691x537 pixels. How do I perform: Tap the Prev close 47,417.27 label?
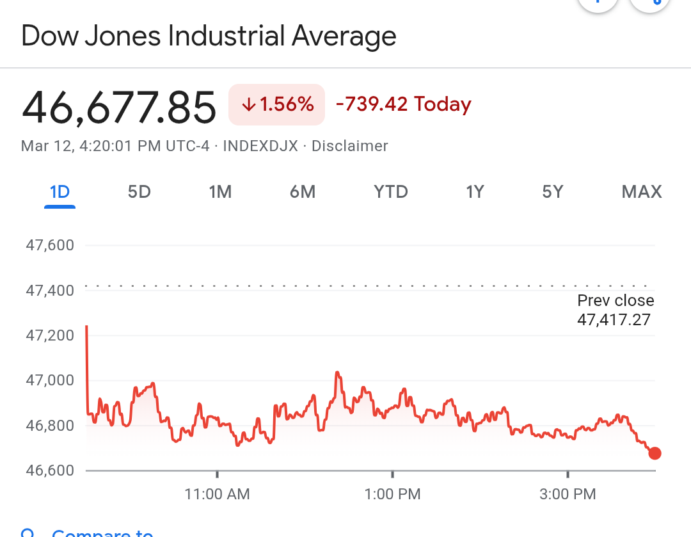[615, 310]
